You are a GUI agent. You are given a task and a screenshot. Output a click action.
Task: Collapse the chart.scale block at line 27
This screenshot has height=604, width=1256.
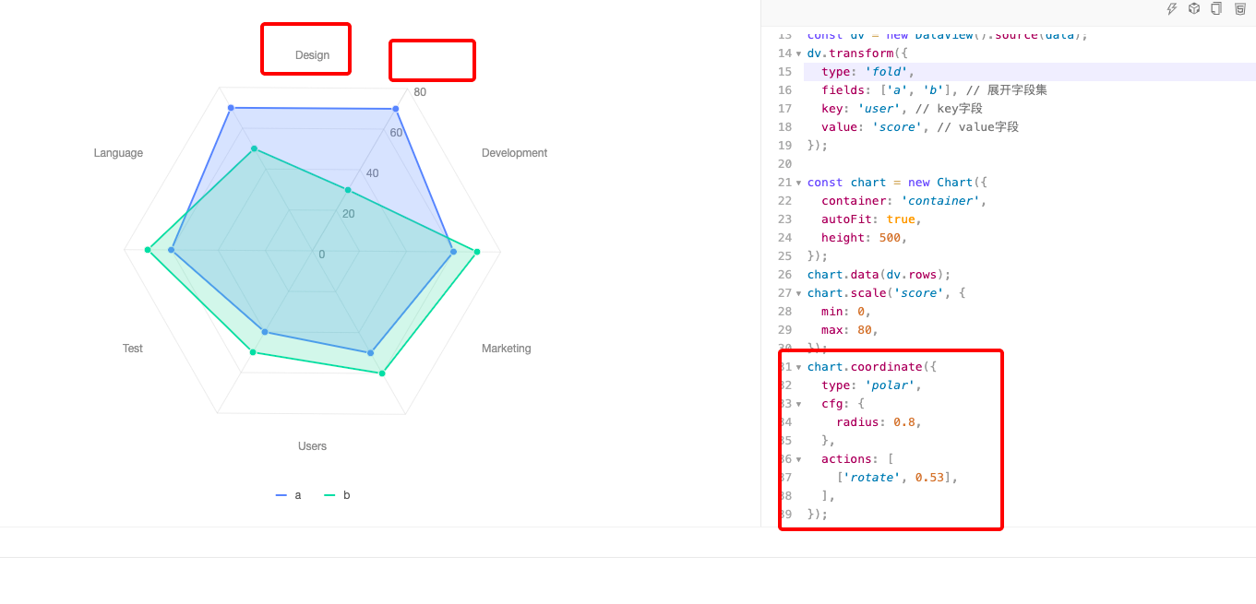click(x=797, y=292)
